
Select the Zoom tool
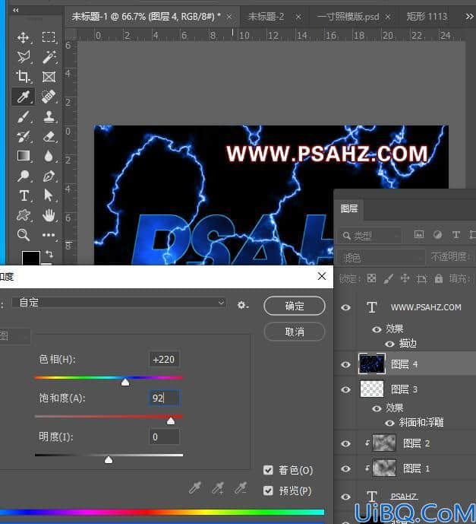(x=24, y=235)
